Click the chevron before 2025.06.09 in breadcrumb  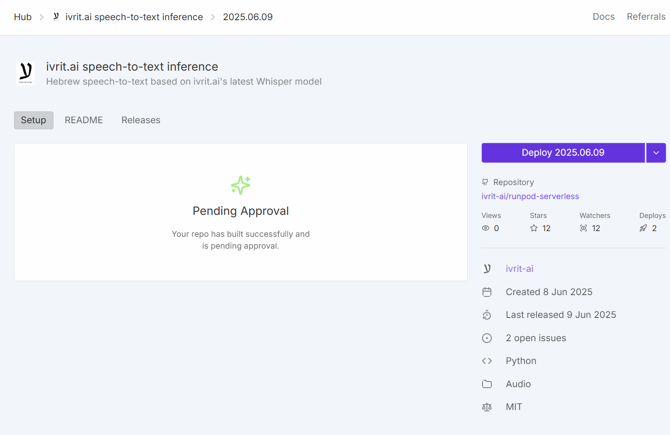coord(213,17)
